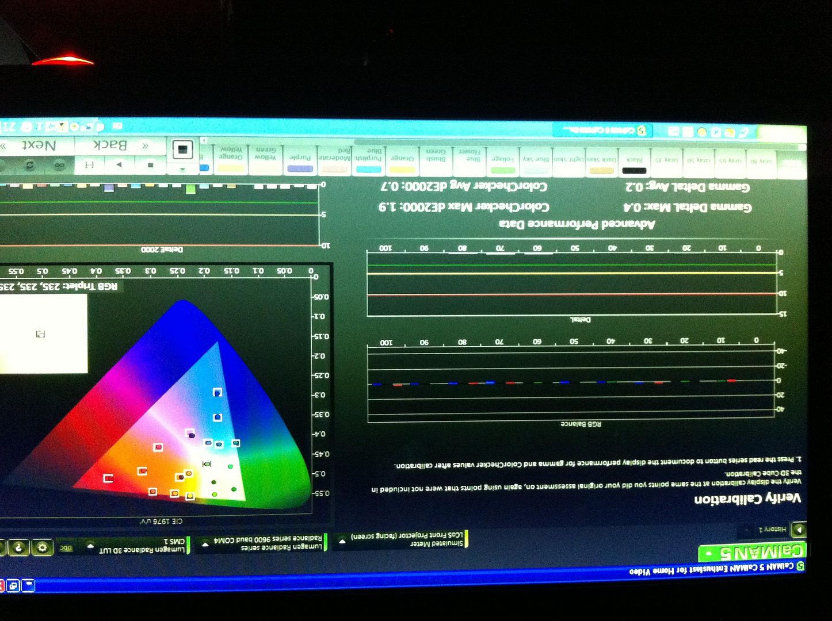This screenshot has width=832, height=621.
Task: Click the read single play arrow icon
Action: coord(120,165)
